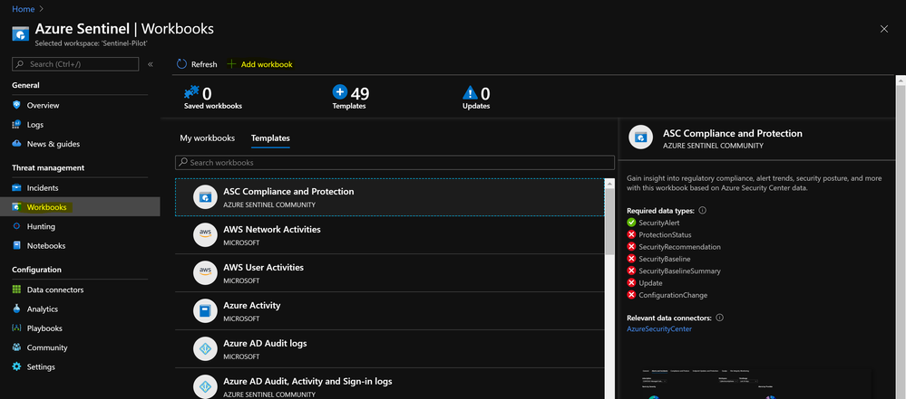Click Relevant data connectors info icon
Viewport: 906px width, 399px height.
coord(719,318)
